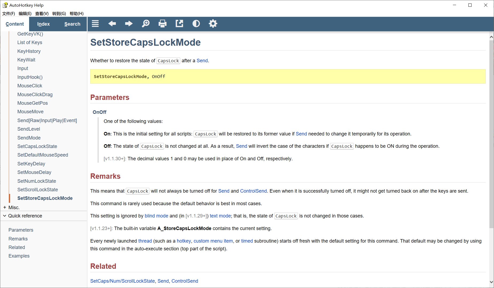Switch to the Content tab

point(15,24)
